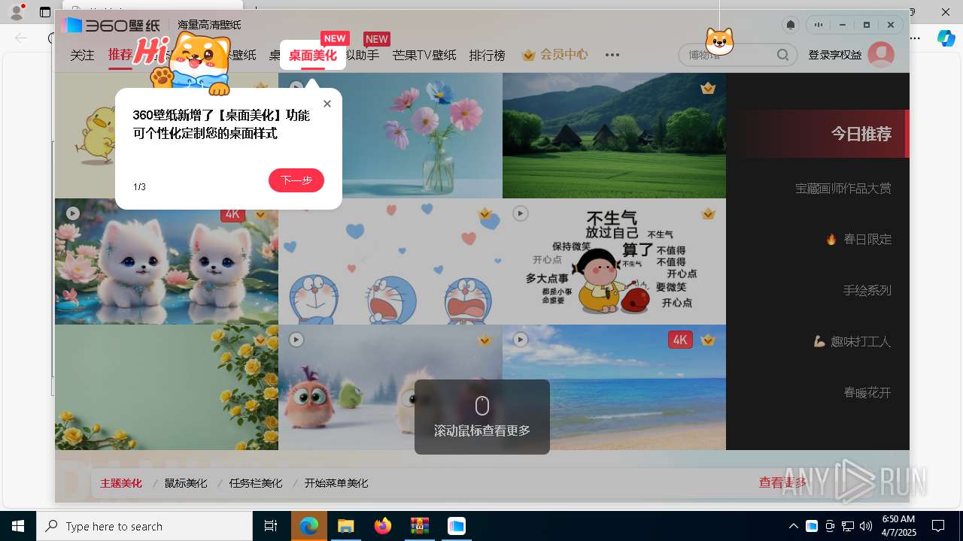Click the 4K badge on puppies wallpaper
Screen dimensions: 963x541
point(232,214)
